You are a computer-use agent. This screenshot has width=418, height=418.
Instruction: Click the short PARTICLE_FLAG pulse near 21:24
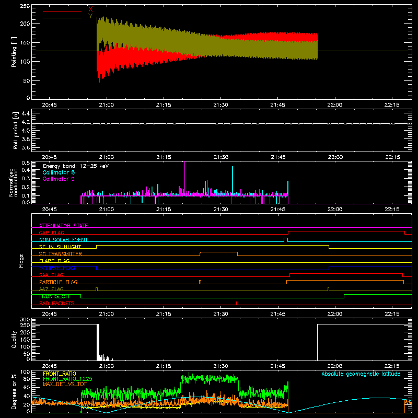tap(200, 282)
